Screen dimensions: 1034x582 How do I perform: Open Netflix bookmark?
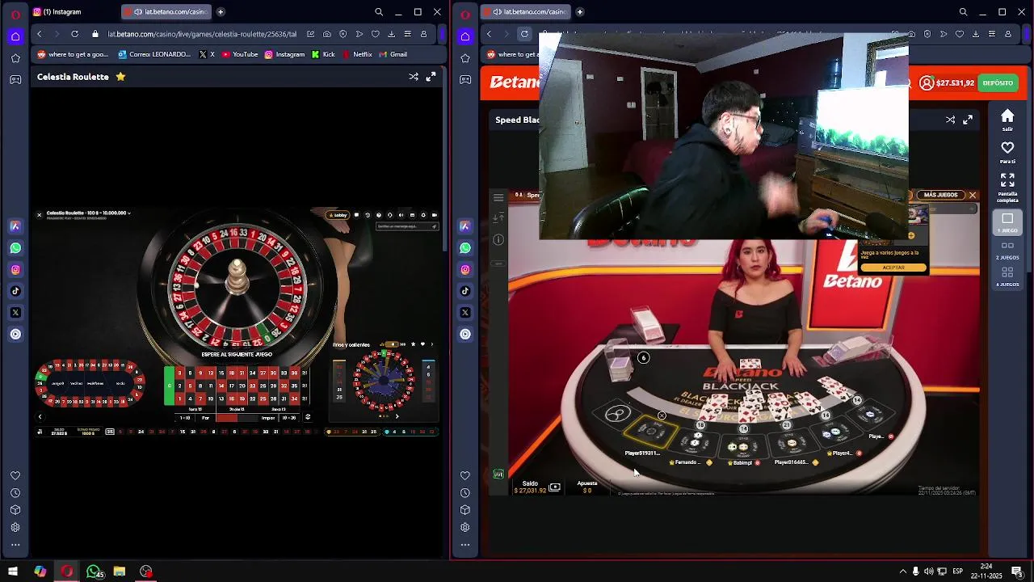tap(356, 54)
